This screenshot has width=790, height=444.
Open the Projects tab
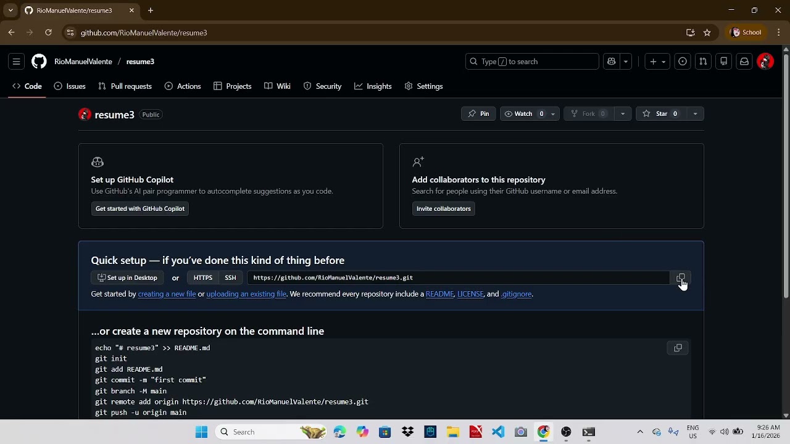click(x=233, y=86)
